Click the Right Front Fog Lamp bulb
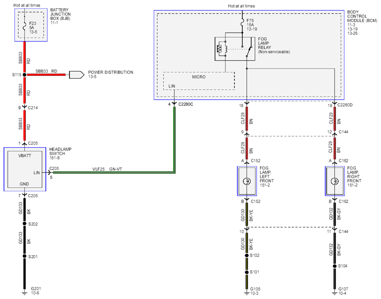This screenshot has width=381, height=299. pyautogui.click(x=335, y=181)
